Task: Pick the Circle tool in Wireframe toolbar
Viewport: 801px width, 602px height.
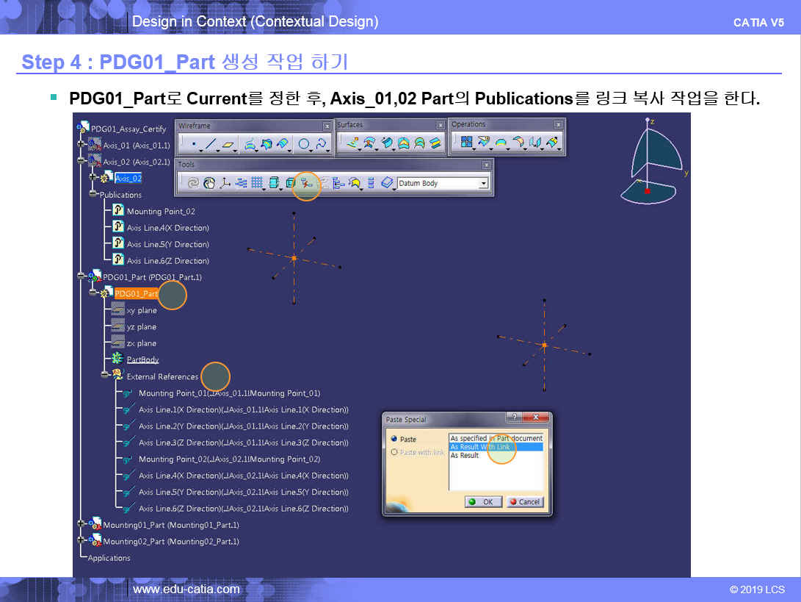Action: click(x=303, y=144)
